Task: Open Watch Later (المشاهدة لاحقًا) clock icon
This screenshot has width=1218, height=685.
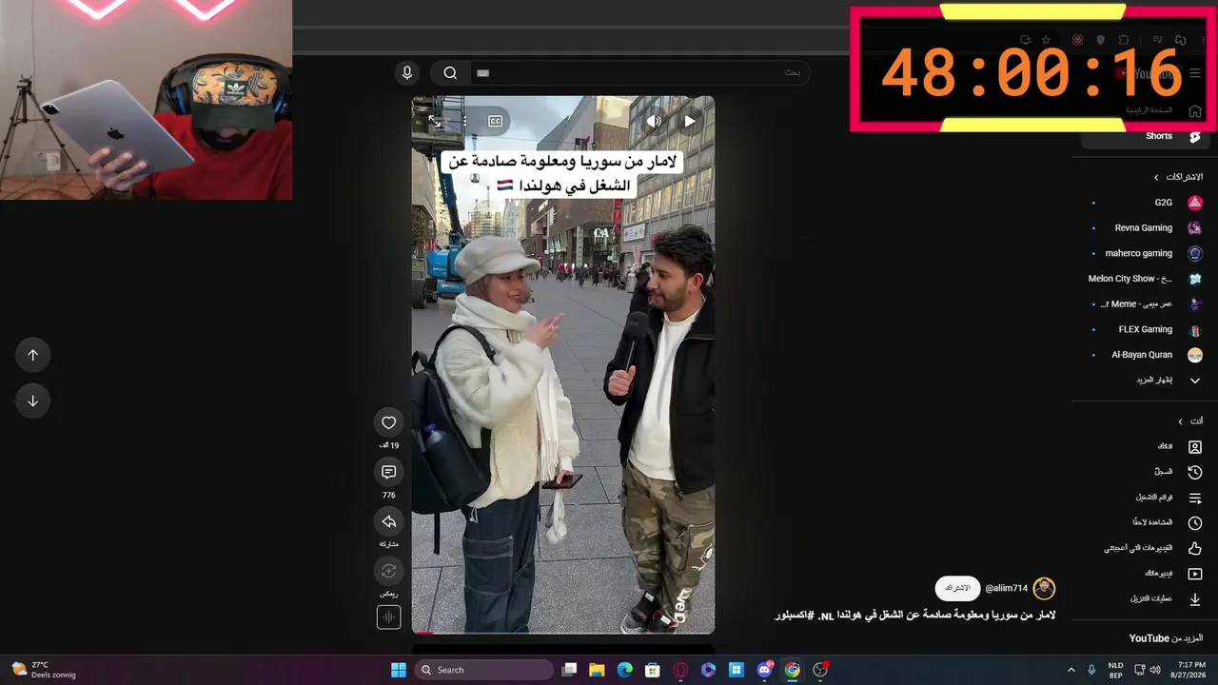Action: (1195, 522)
